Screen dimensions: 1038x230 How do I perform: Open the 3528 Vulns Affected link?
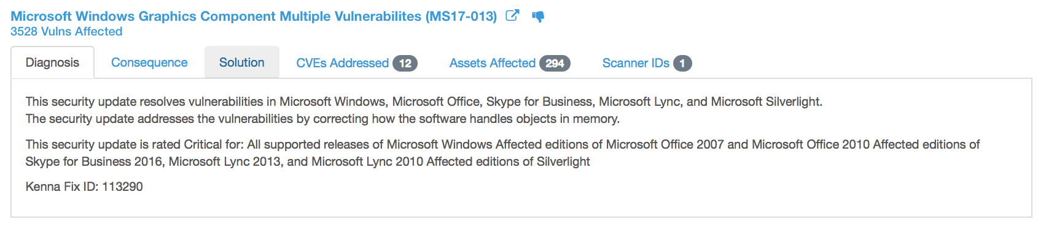click(x=66, y=31)
